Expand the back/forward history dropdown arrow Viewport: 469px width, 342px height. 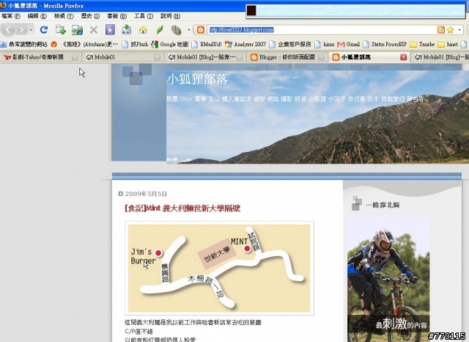[31, 30]
